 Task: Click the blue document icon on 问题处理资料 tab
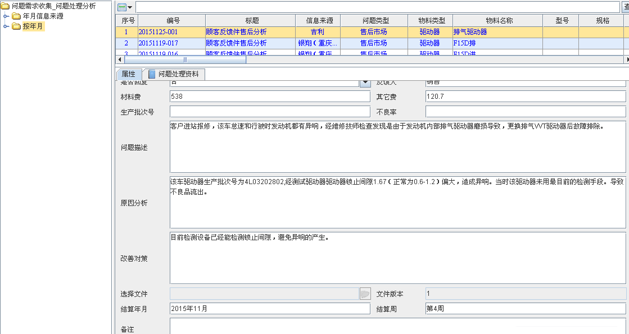pyautogui.click(x=152, y=74)
